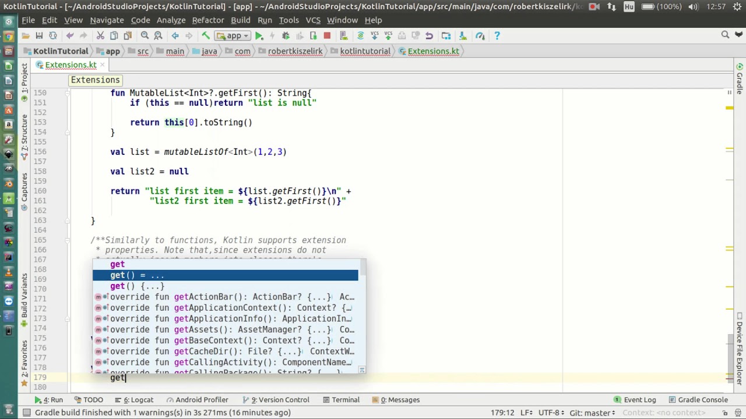
Task: Click the Search Everywhere magnifier icon
Action: coord(725,35)
